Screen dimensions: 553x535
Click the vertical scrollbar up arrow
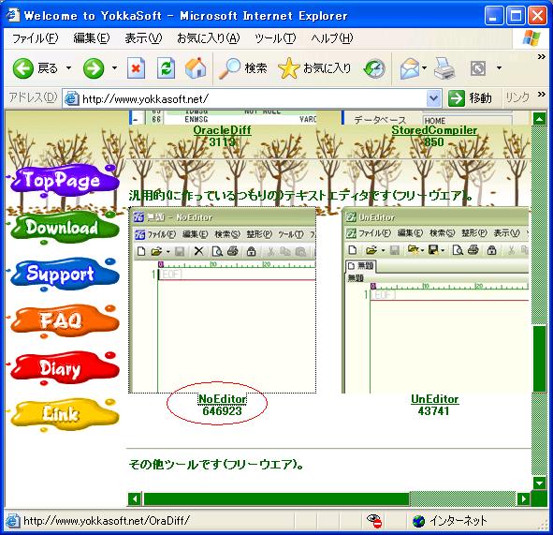tap(539, 119)
